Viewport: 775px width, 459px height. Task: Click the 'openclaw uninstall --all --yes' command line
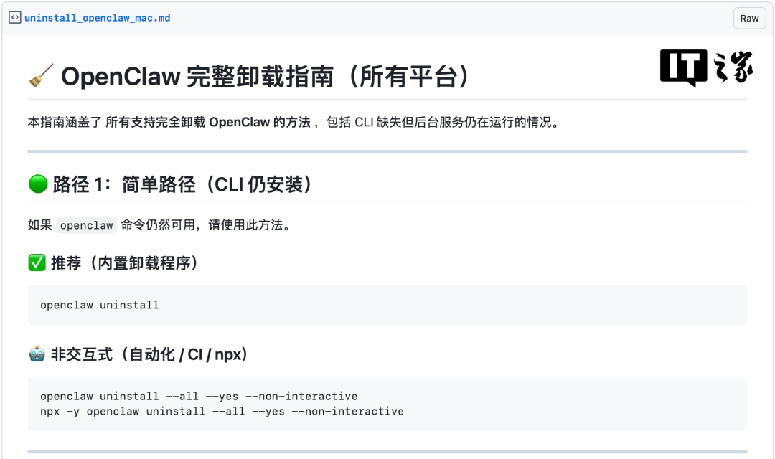pos(199,396)
